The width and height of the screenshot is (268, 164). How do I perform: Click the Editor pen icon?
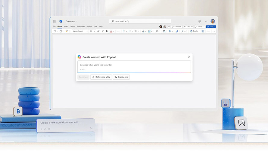(177, 31)
